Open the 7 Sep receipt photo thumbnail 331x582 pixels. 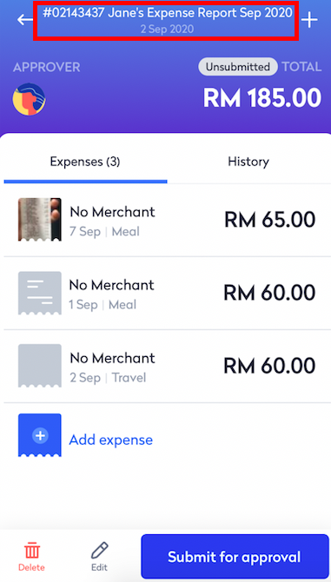40,220
